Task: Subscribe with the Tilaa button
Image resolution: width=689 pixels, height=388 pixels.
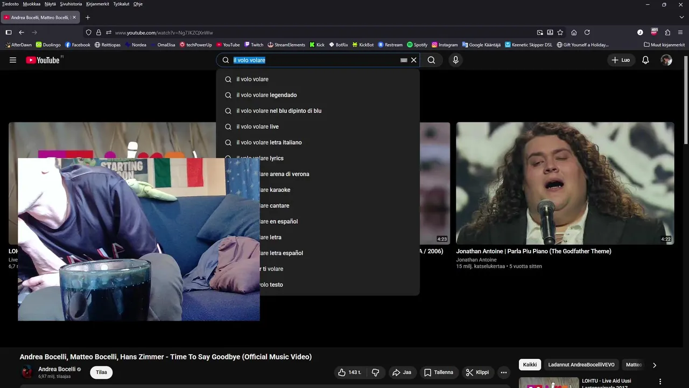Action: click(x=101, y=372)
